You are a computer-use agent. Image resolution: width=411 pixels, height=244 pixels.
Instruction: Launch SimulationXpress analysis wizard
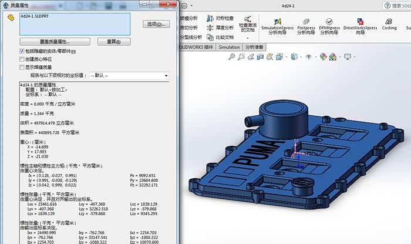278,26
